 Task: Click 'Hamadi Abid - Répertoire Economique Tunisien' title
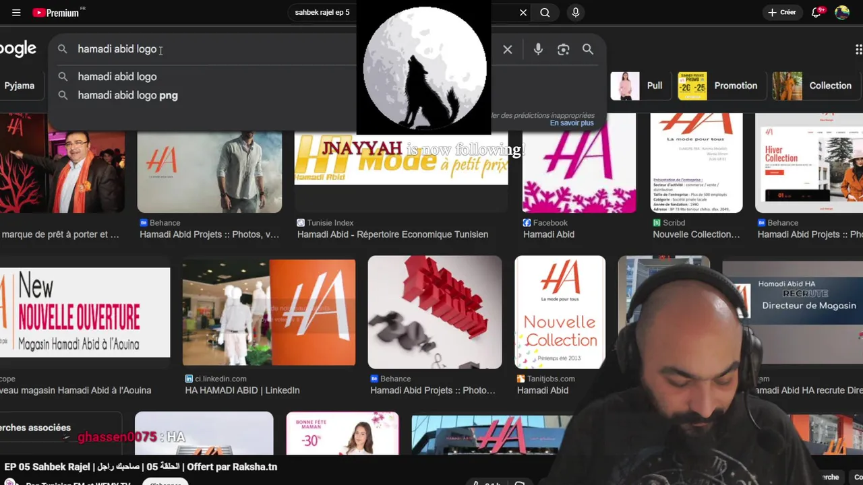(392, 234)
